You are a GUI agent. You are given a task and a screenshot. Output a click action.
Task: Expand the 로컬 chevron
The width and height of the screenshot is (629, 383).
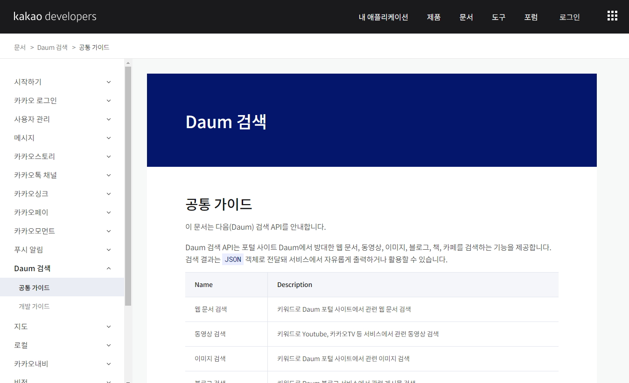(x=109, y=345)
